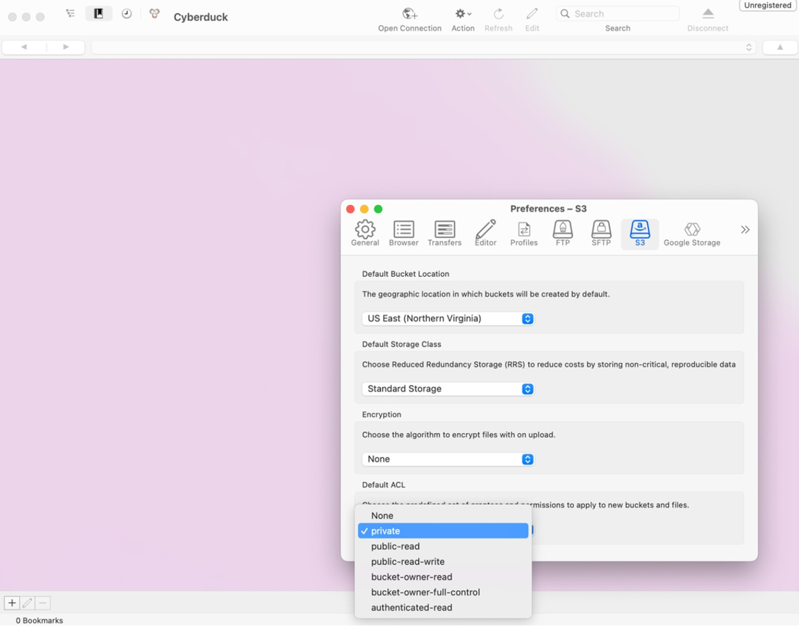Choose public-read ACL option
This screenshot has width=799, height=626.
click(x=443, y=547)
